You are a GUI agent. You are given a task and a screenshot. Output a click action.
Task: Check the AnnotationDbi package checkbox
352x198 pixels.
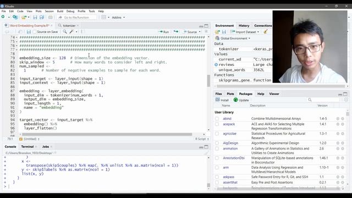click(x=217, y=158)
